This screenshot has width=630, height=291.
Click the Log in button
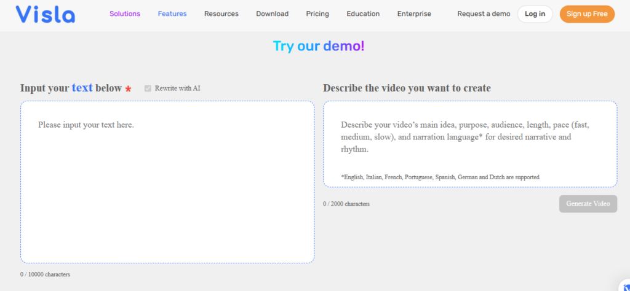(x=535, y=14)
